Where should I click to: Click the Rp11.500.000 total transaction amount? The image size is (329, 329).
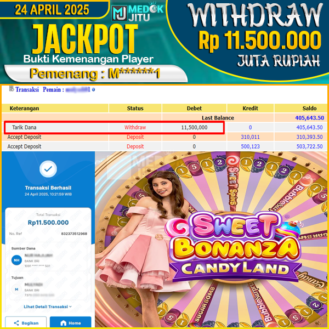(48, 223)
